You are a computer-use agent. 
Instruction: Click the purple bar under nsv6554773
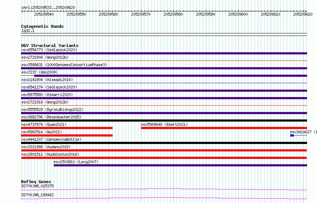tap(164, 53)
